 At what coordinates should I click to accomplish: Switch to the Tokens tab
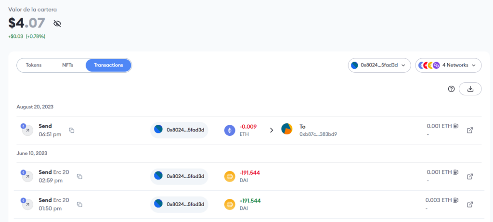(34, 65)
